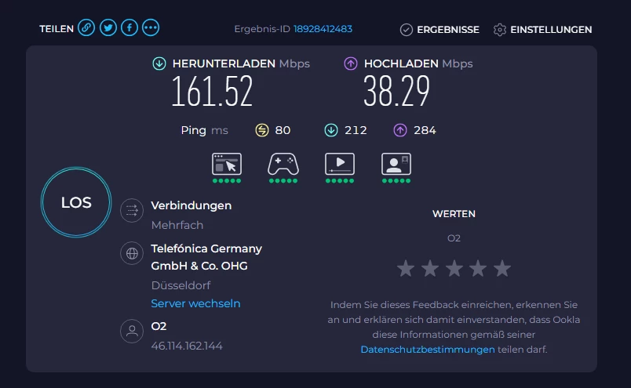This screenshot has width=631, height=388.
Task: Rate O2 with three stars
Action: [454, 269]
